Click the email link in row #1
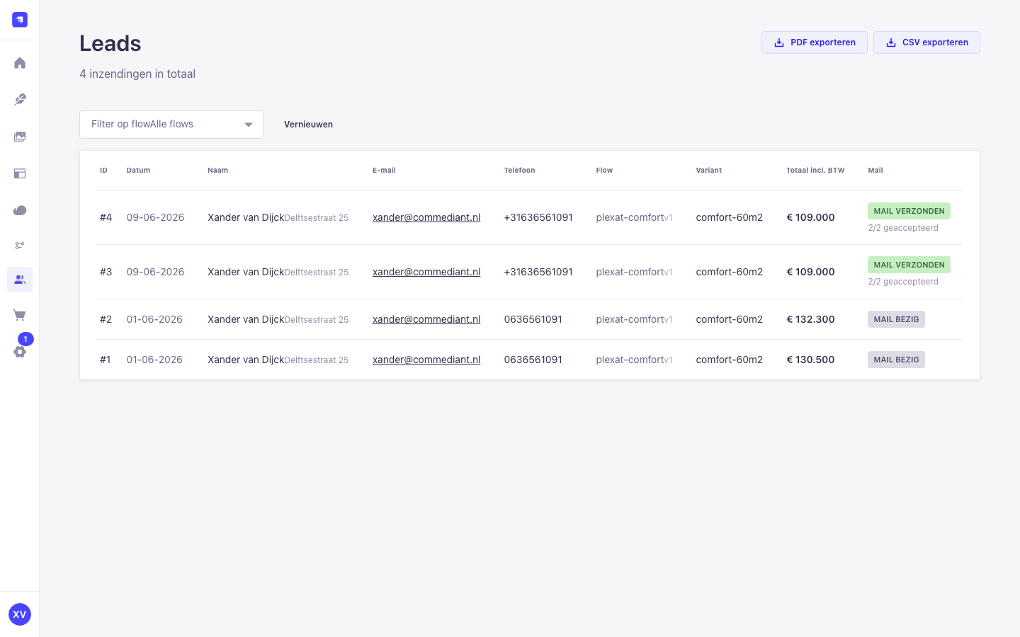This screenshot has height=637, width=1020. (x=426, y=360)
